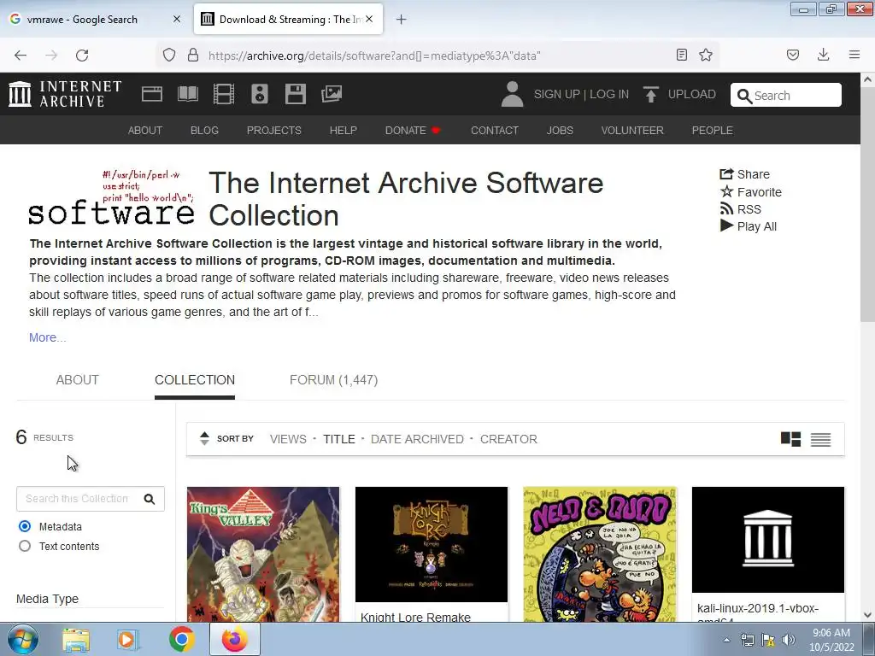Submit the Search this Collection magnifier
This screenshot has height=656, width=875.
(149, 499)
